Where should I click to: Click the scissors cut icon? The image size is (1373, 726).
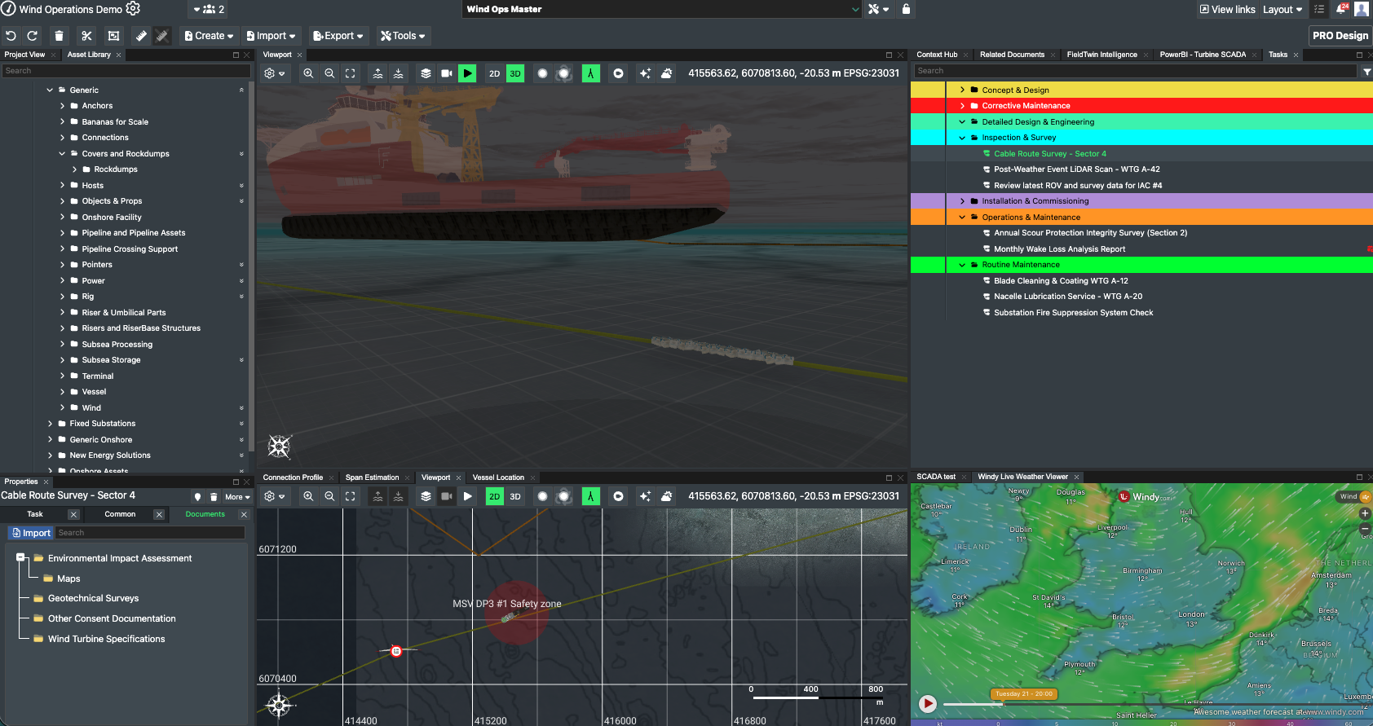tap(86, 36)
